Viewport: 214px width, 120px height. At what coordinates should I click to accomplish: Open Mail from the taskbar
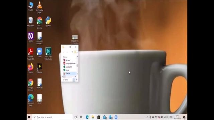click(x=105, y=117)
